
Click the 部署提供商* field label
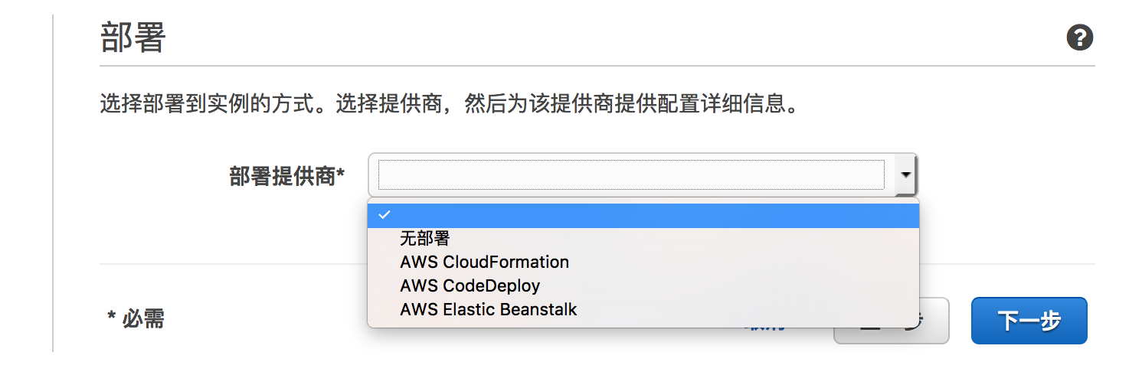[x=286, y=176]
